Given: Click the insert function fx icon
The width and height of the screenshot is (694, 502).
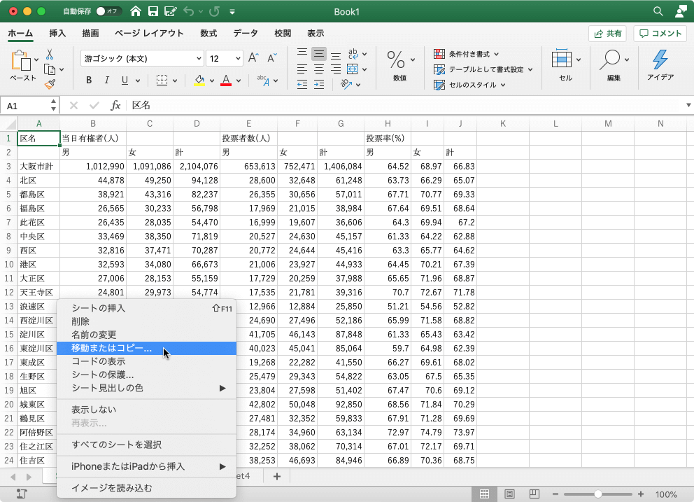Looking at the screenshot, I should (115, 105).
